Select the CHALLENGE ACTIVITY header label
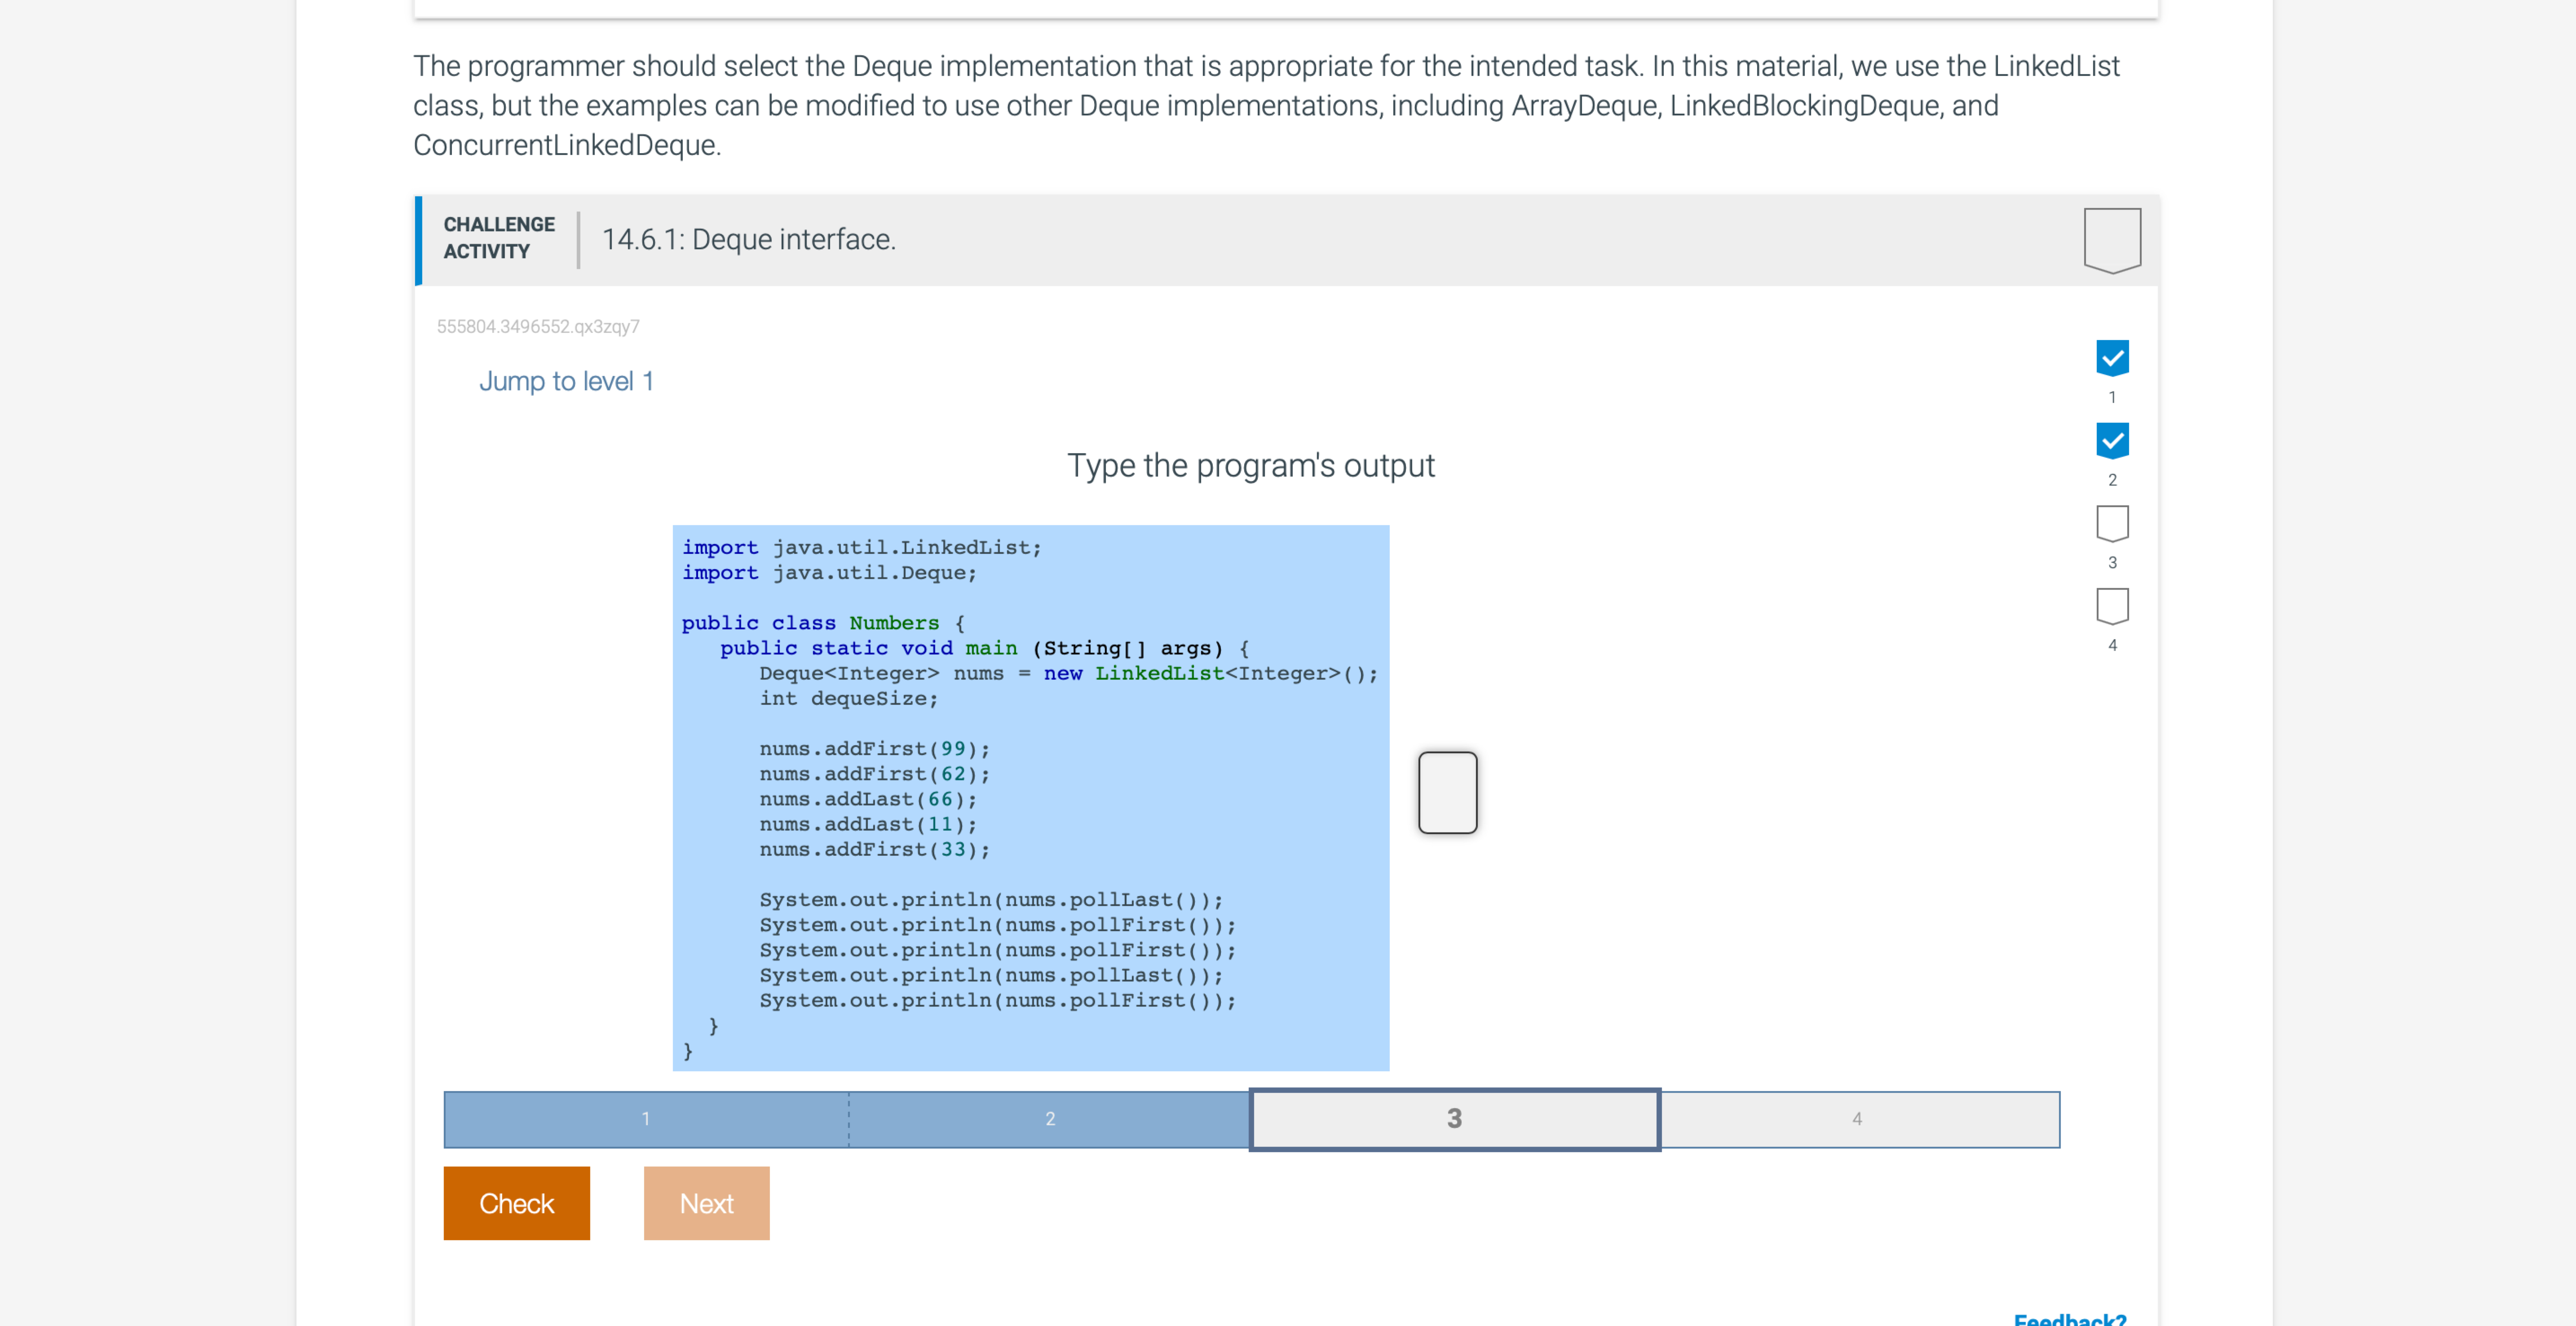 click(498, 238)
